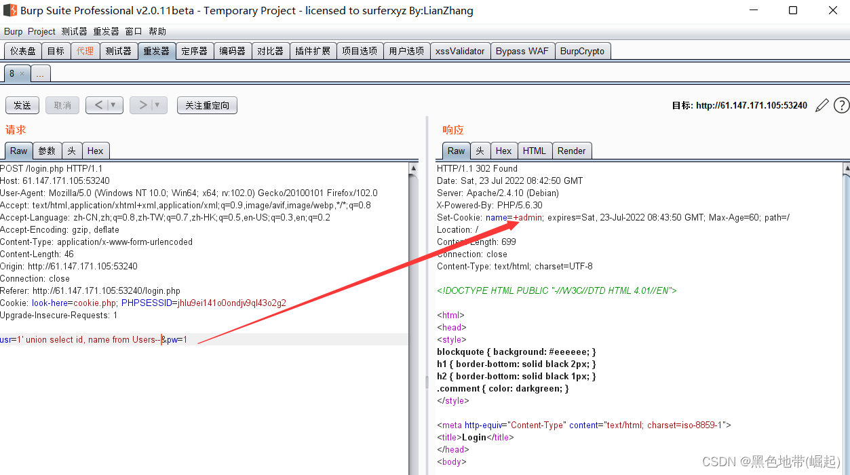Click the previous history arrow button
This screenshot has height=475, width=850.
click(98, 105)
